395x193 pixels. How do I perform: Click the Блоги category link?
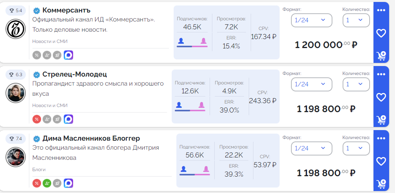point(39,170)
